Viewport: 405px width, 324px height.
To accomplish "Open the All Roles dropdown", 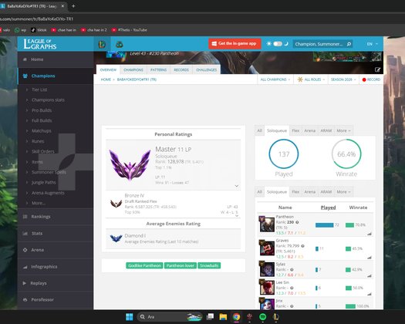I will (311, 79).
